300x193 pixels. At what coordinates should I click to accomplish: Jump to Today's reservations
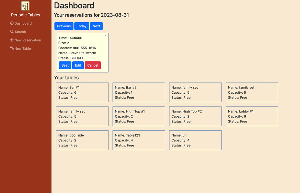click(x=82, y=26)
